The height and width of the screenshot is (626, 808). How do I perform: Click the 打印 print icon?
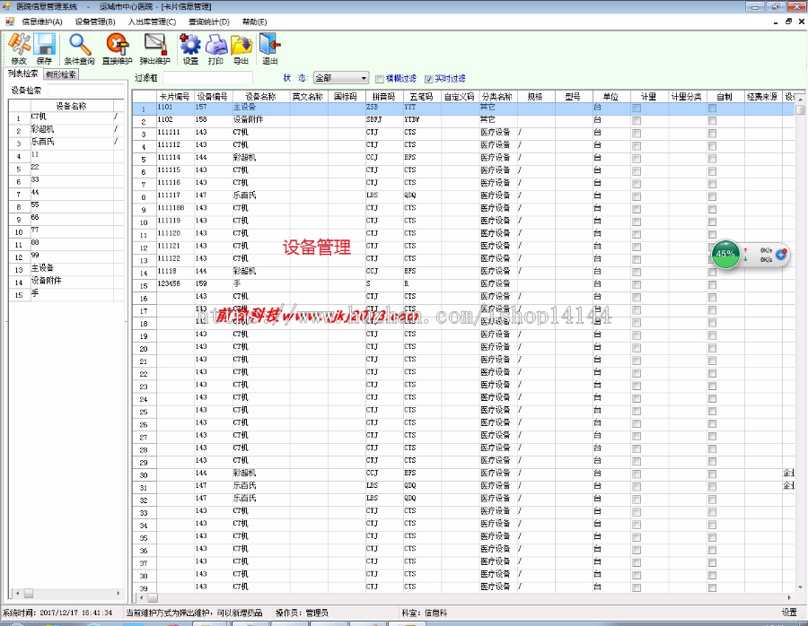click(215, 45)
